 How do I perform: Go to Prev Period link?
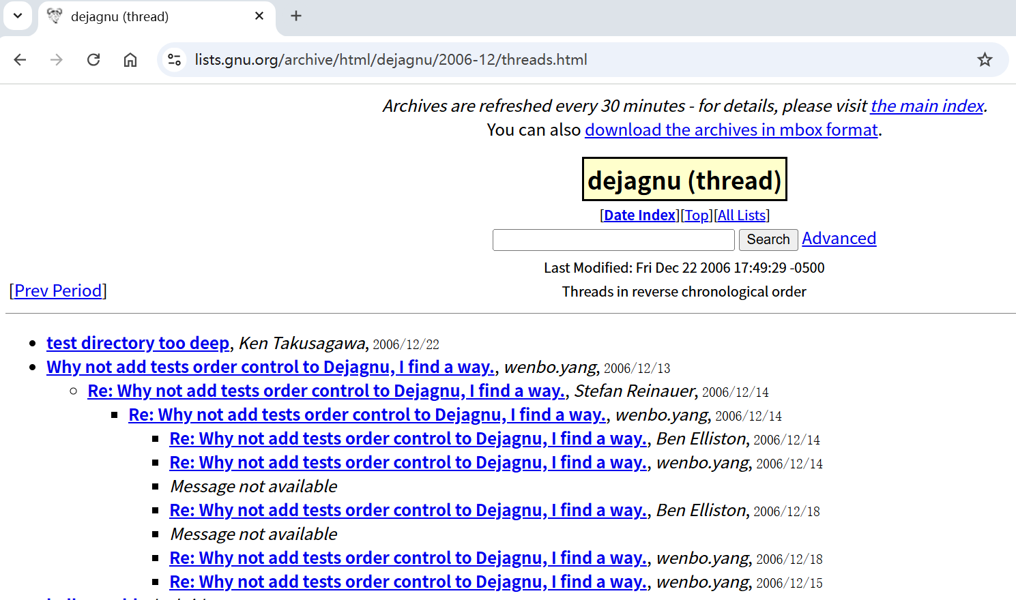(x=58, y=291)
